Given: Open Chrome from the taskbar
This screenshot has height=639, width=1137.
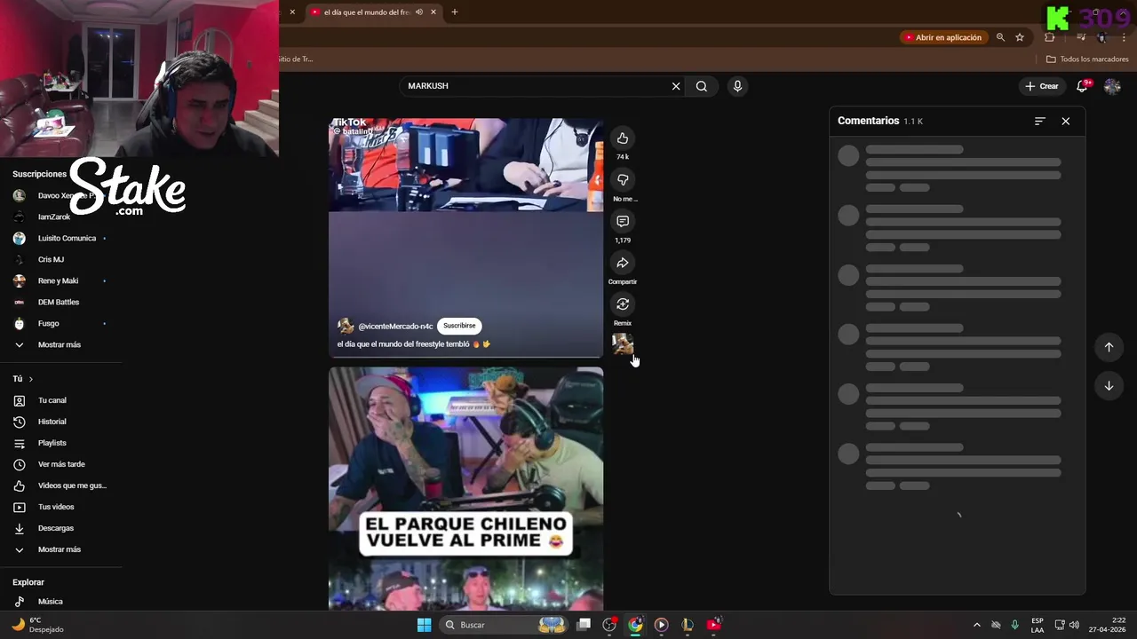Looking at the screenshot, I should pos(635,625).
